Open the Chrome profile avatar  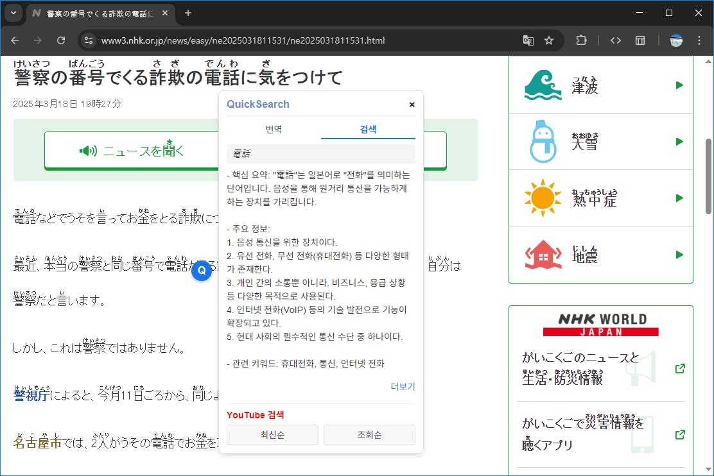(x=676, y=40)
